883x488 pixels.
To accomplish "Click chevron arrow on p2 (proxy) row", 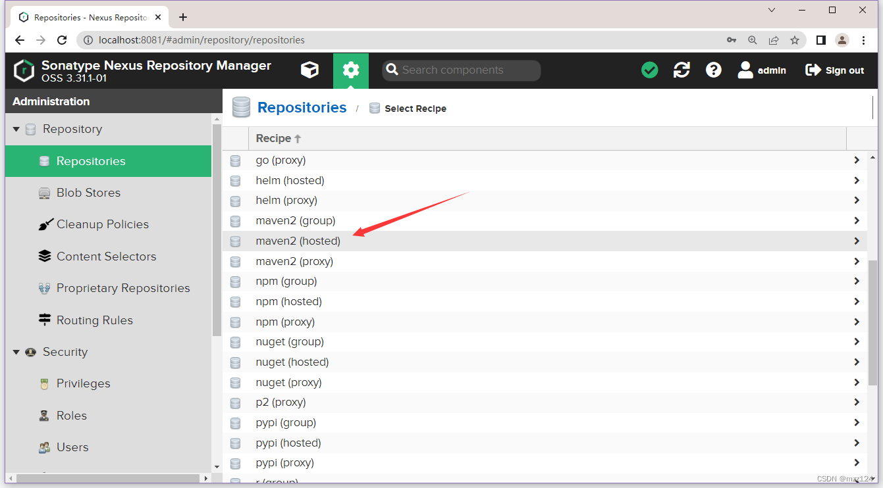I will tap(857, 402).
